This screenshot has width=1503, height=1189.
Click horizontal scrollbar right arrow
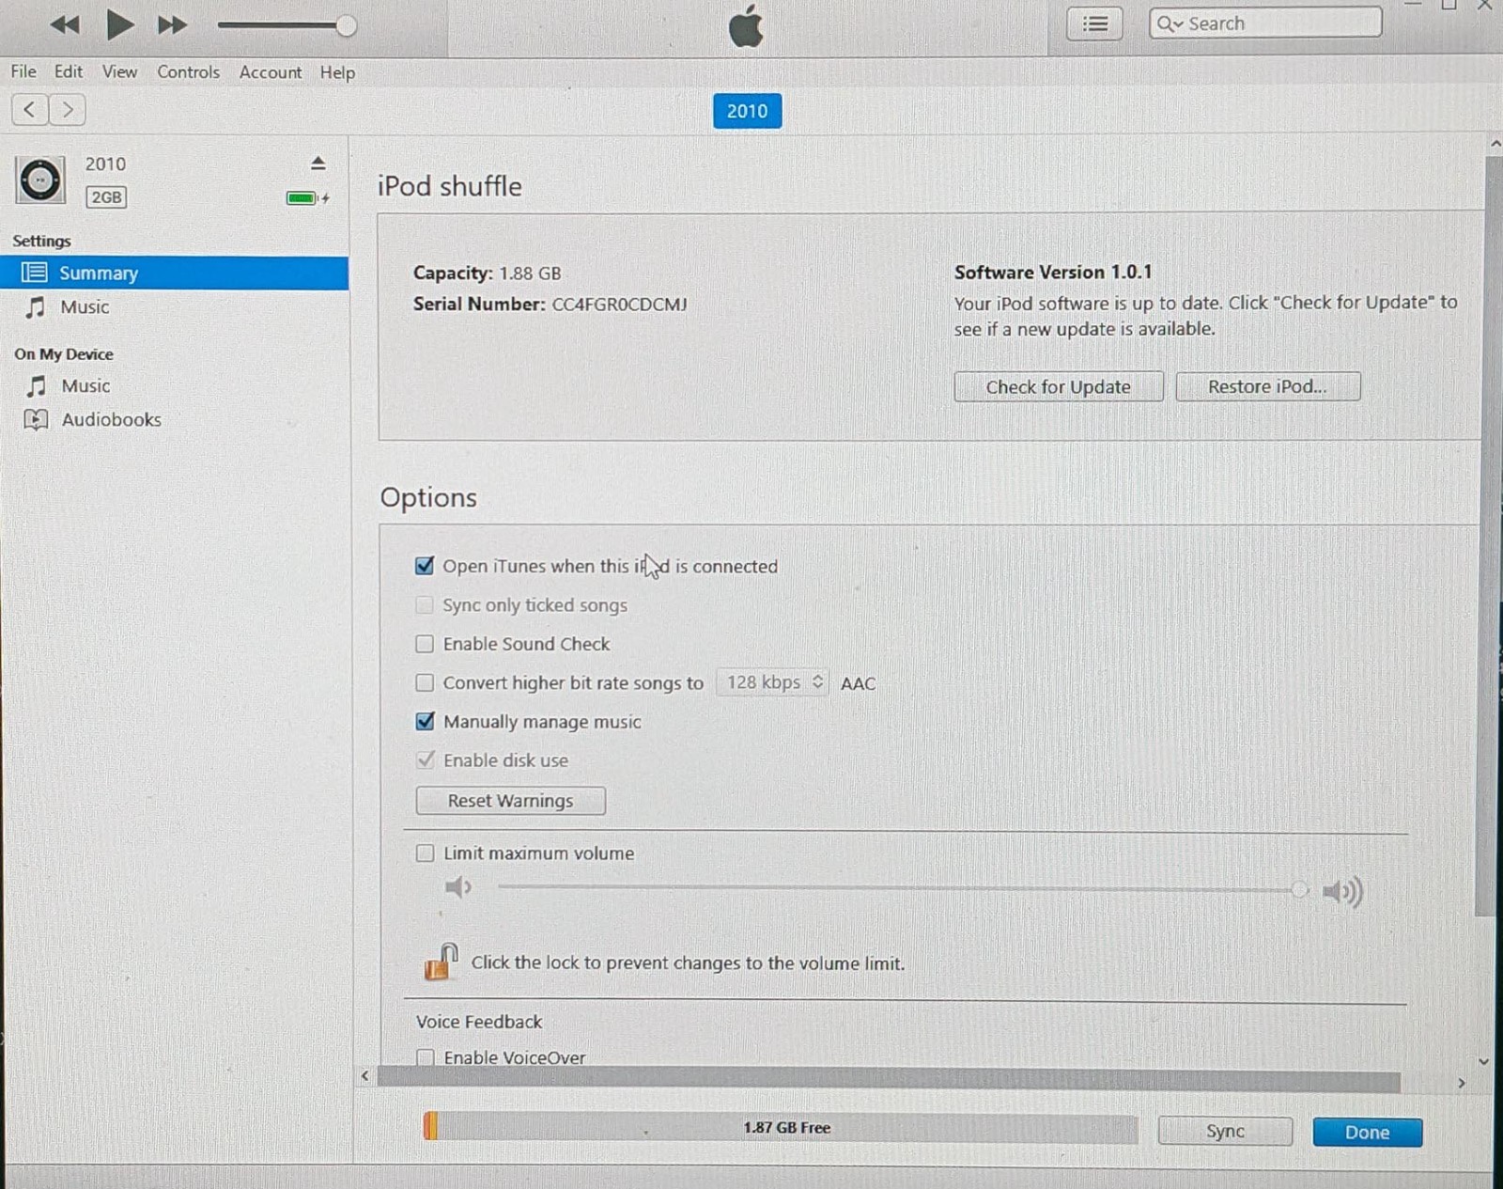click(x=1462, y=1083)
